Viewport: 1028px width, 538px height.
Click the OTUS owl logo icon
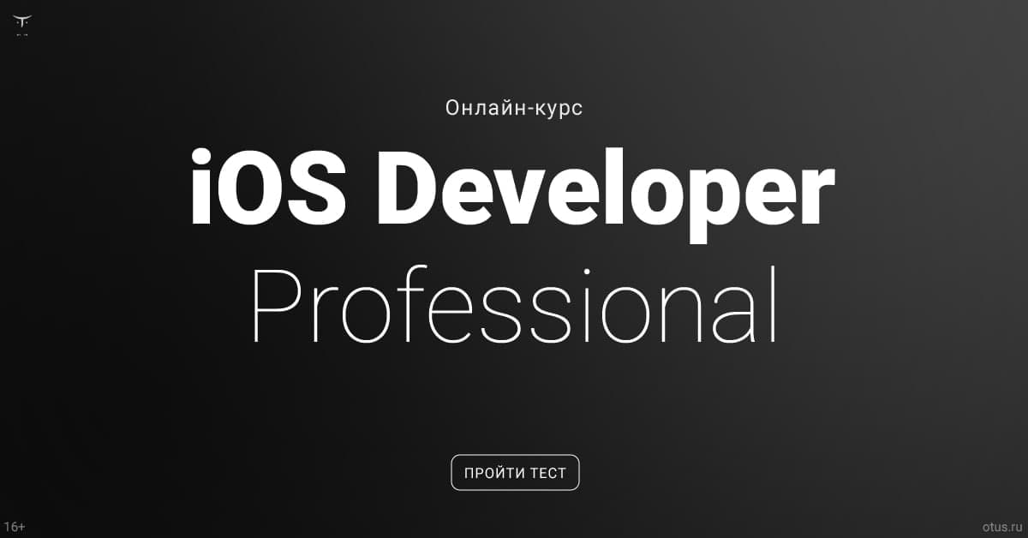[21, 26]
